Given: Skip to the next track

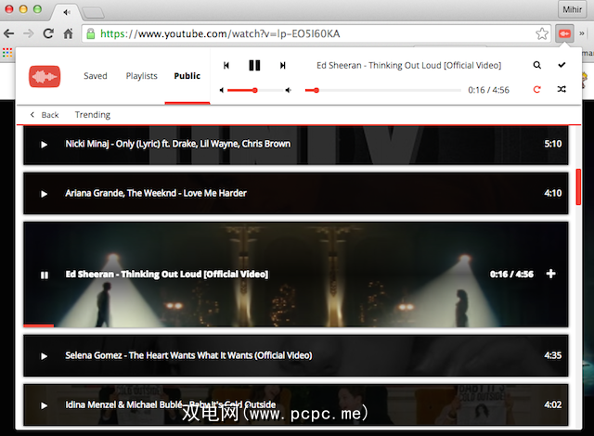Looking at the screenshot, I should pos(282,66).
